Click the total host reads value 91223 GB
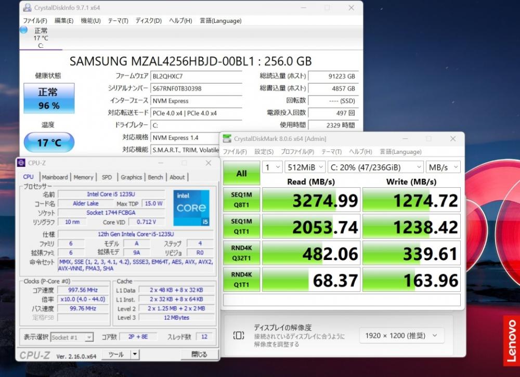The height and width of the screenshot is (377, 520). click(333, 76)
